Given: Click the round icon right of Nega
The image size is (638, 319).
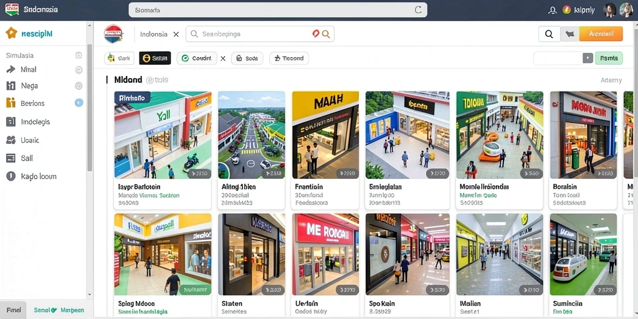Looking at the screenshot, I should click(79, 86).
